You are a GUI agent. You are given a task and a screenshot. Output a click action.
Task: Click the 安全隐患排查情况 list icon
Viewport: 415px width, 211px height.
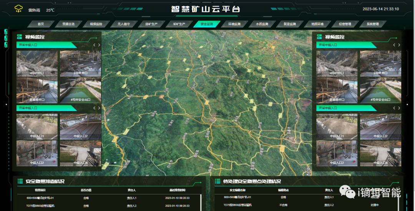coord(20,181)
